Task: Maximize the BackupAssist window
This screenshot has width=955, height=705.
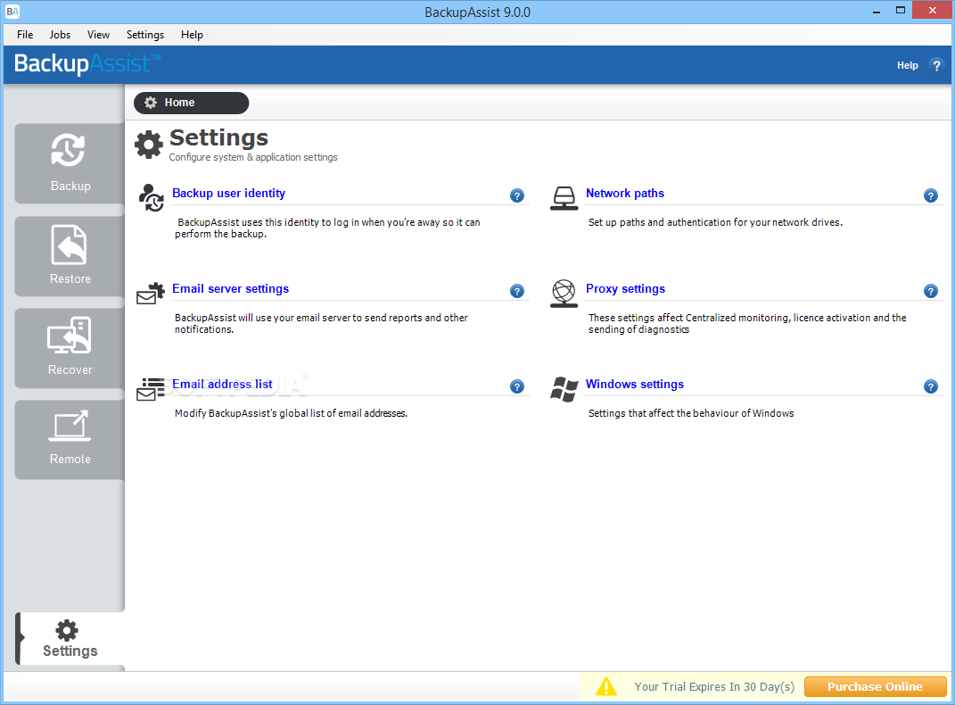Action: (x=901, y=11)
